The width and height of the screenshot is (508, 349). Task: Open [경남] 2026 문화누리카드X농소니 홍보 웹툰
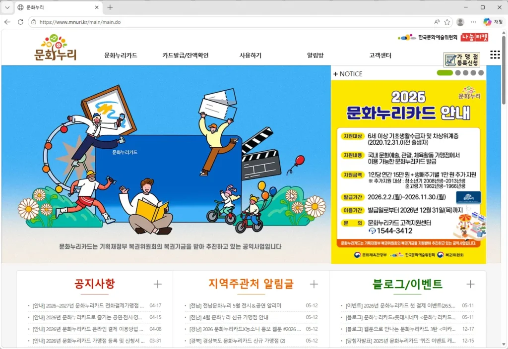[245, 329]
